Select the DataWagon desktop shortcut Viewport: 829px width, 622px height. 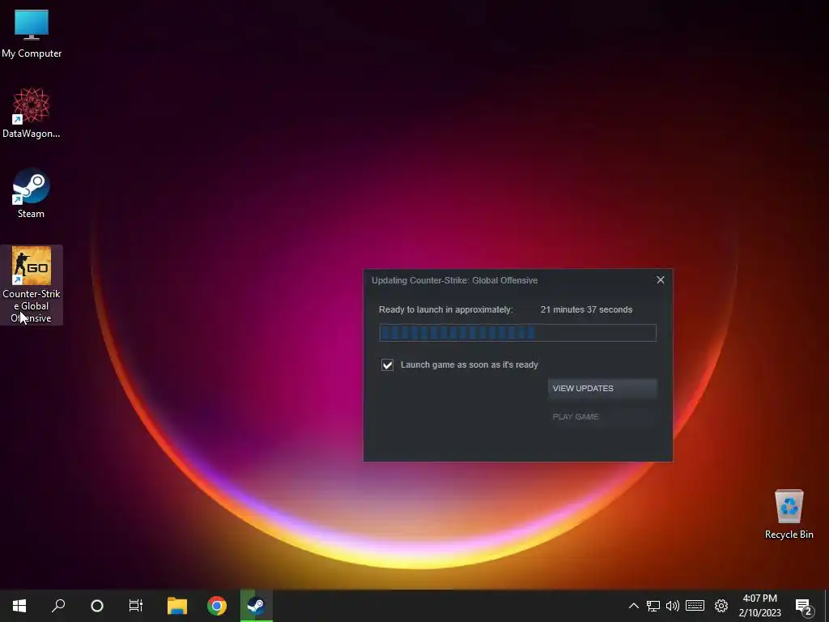(x=32, y=113)
